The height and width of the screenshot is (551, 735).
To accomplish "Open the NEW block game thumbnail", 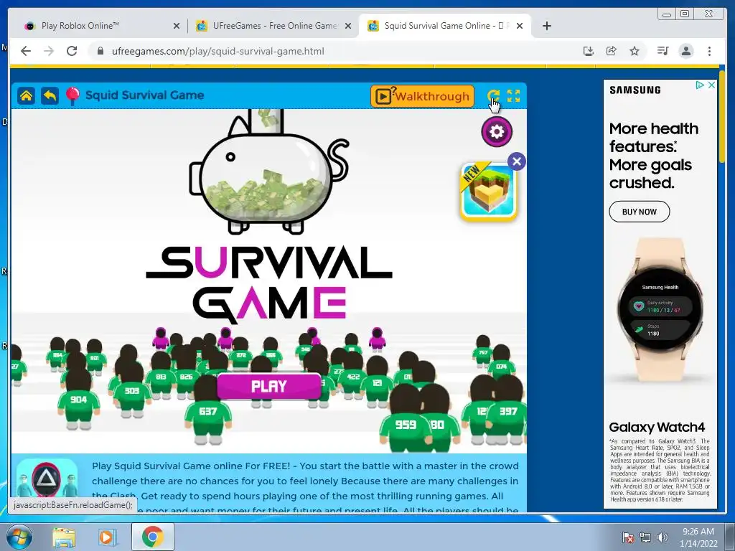I will tap(488, 192).
